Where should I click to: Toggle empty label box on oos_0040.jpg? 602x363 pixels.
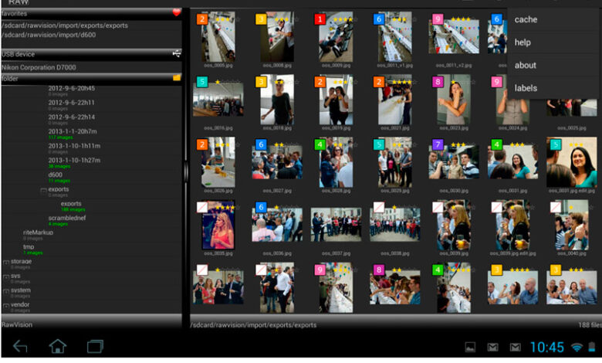(x=555, y=208)
